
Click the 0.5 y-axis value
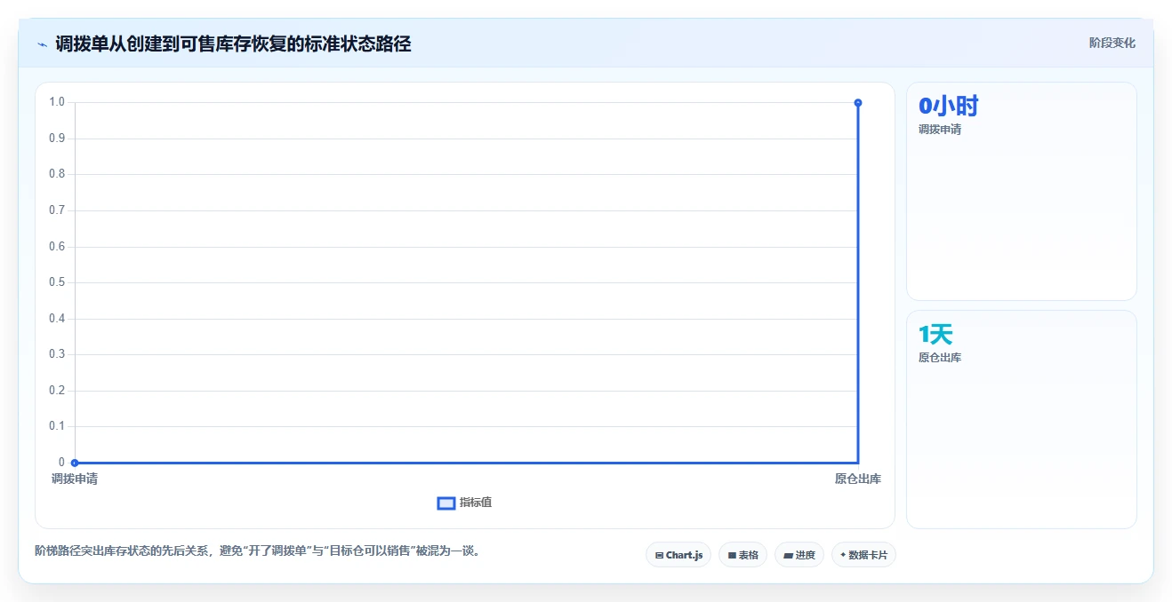57,282
